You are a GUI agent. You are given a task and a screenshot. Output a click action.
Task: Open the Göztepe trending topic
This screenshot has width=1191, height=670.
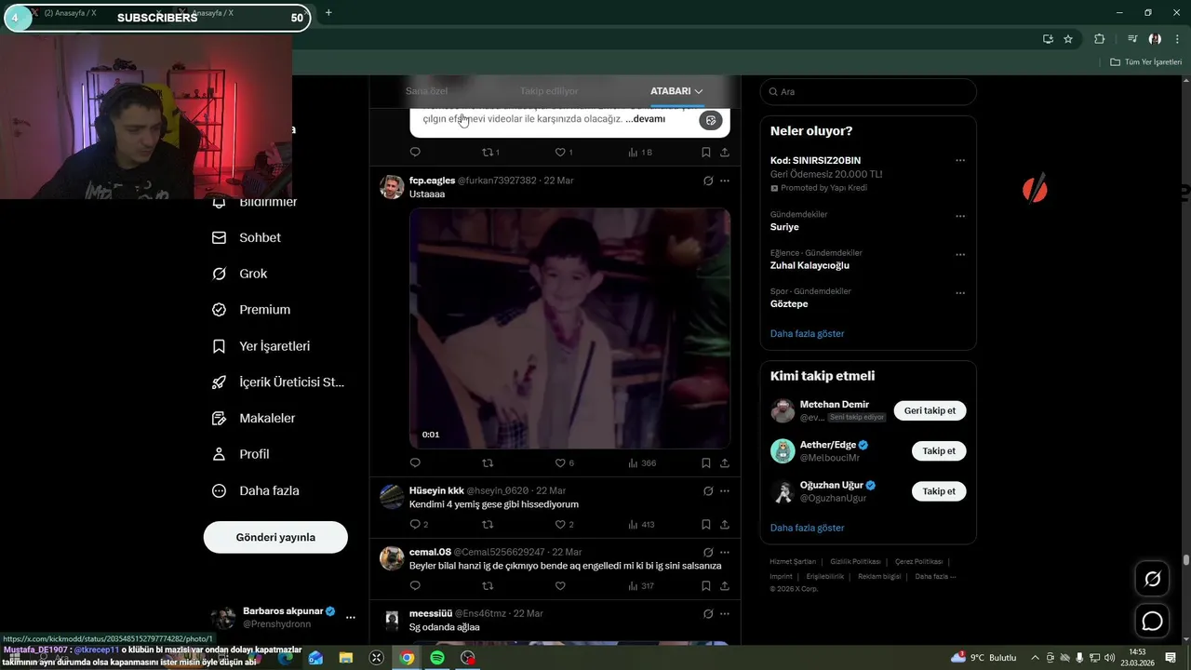(x=789, y=304)
